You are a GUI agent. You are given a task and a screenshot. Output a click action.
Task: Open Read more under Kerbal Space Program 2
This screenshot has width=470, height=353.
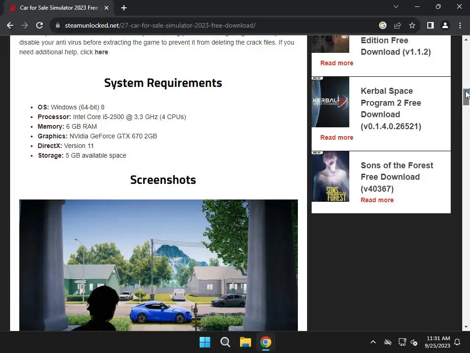point(336,137)
